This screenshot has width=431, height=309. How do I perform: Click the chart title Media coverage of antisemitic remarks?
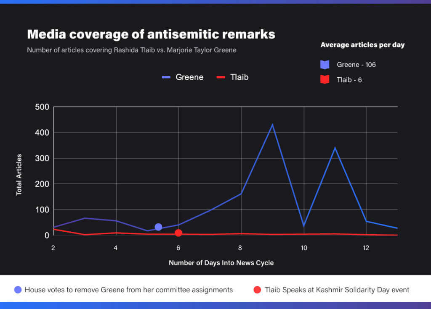(151, 34)
